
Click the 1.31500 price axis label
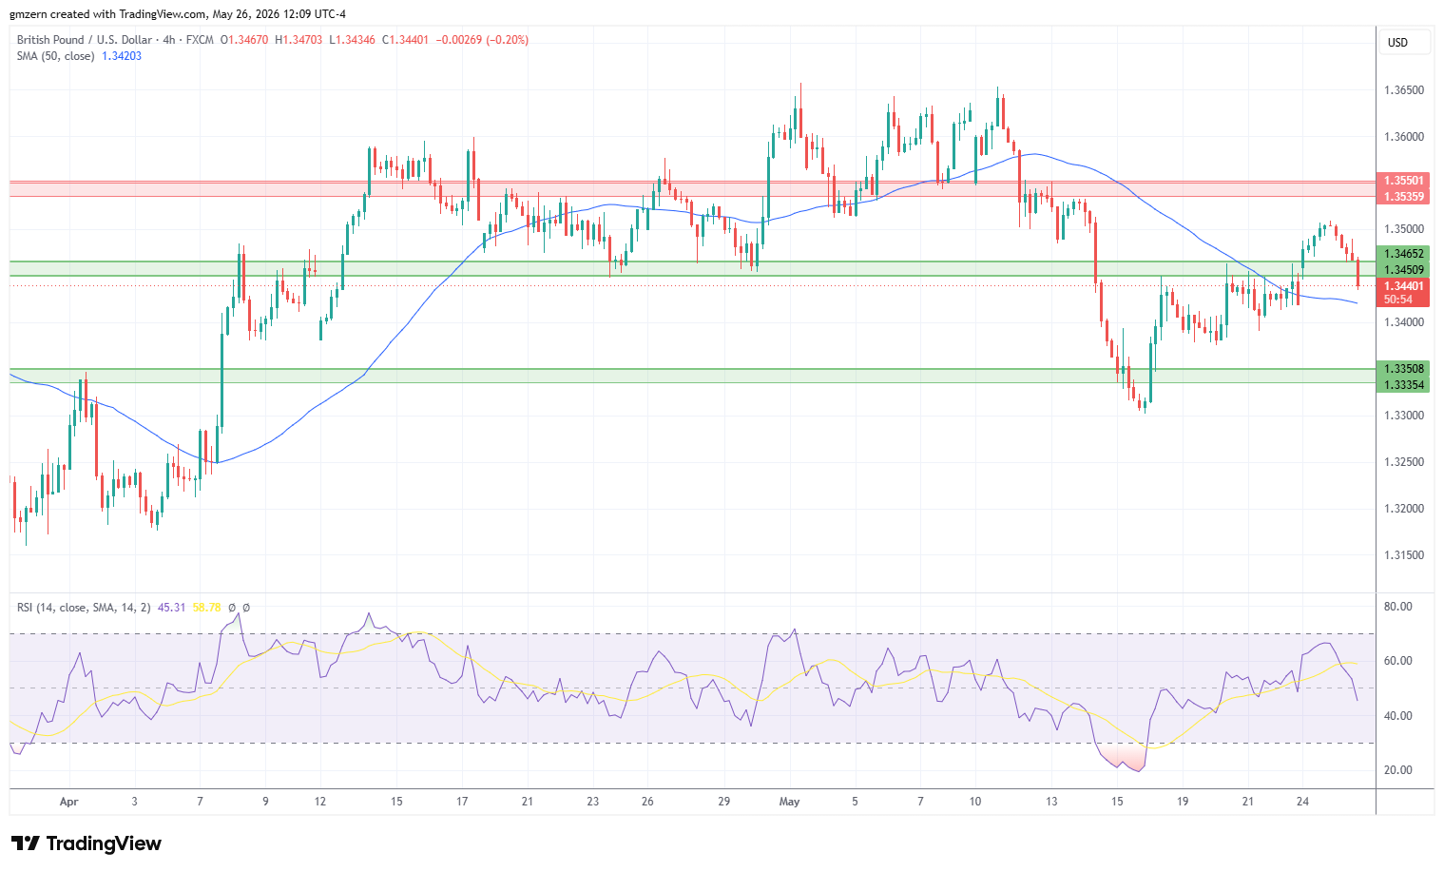1404,555
